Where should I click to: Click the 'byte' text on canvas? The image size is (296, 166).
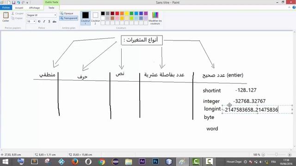click(x=209, y=117)
